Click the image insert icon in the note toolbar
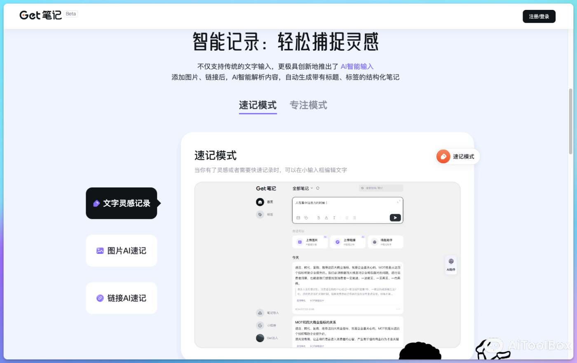 (298, 218)
